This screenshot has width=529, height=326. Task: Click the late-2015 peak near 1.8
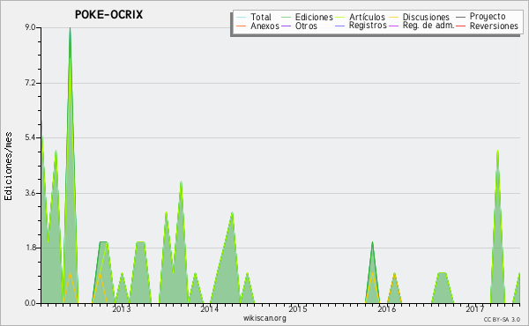coord(372,242)
